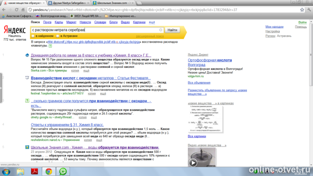Open the browser home page icon
Screen dimensions: 313x176
pyautogui.click(x=23, y=10)
